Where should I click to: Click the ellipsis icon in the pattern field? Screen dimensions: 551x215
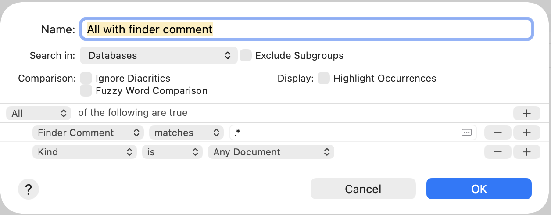[x=466, y=133]
